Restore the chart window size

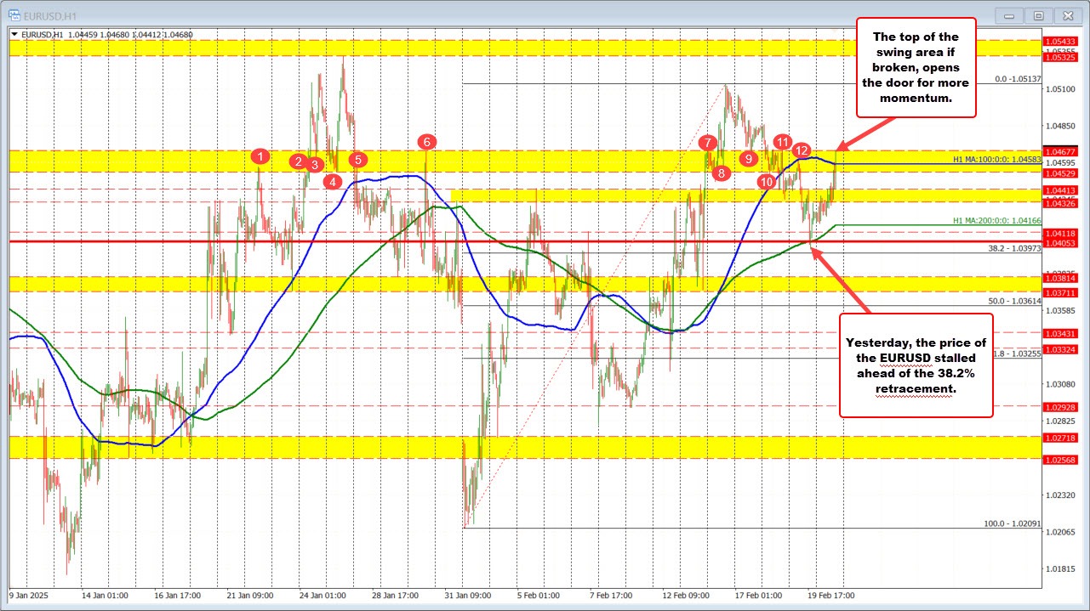coord(1038,15)
